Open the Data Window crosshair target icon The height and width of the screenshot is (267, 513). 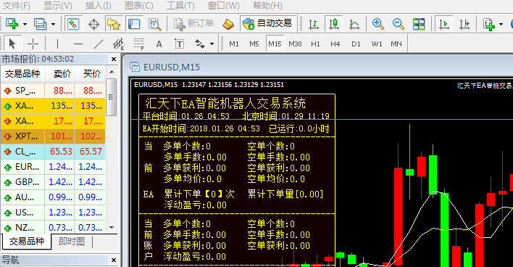tap(93, 24)
